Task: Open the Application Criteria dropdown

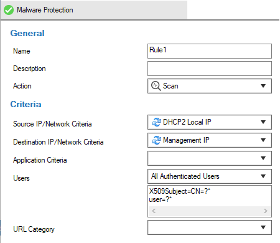Action: [x=210, y=158]
